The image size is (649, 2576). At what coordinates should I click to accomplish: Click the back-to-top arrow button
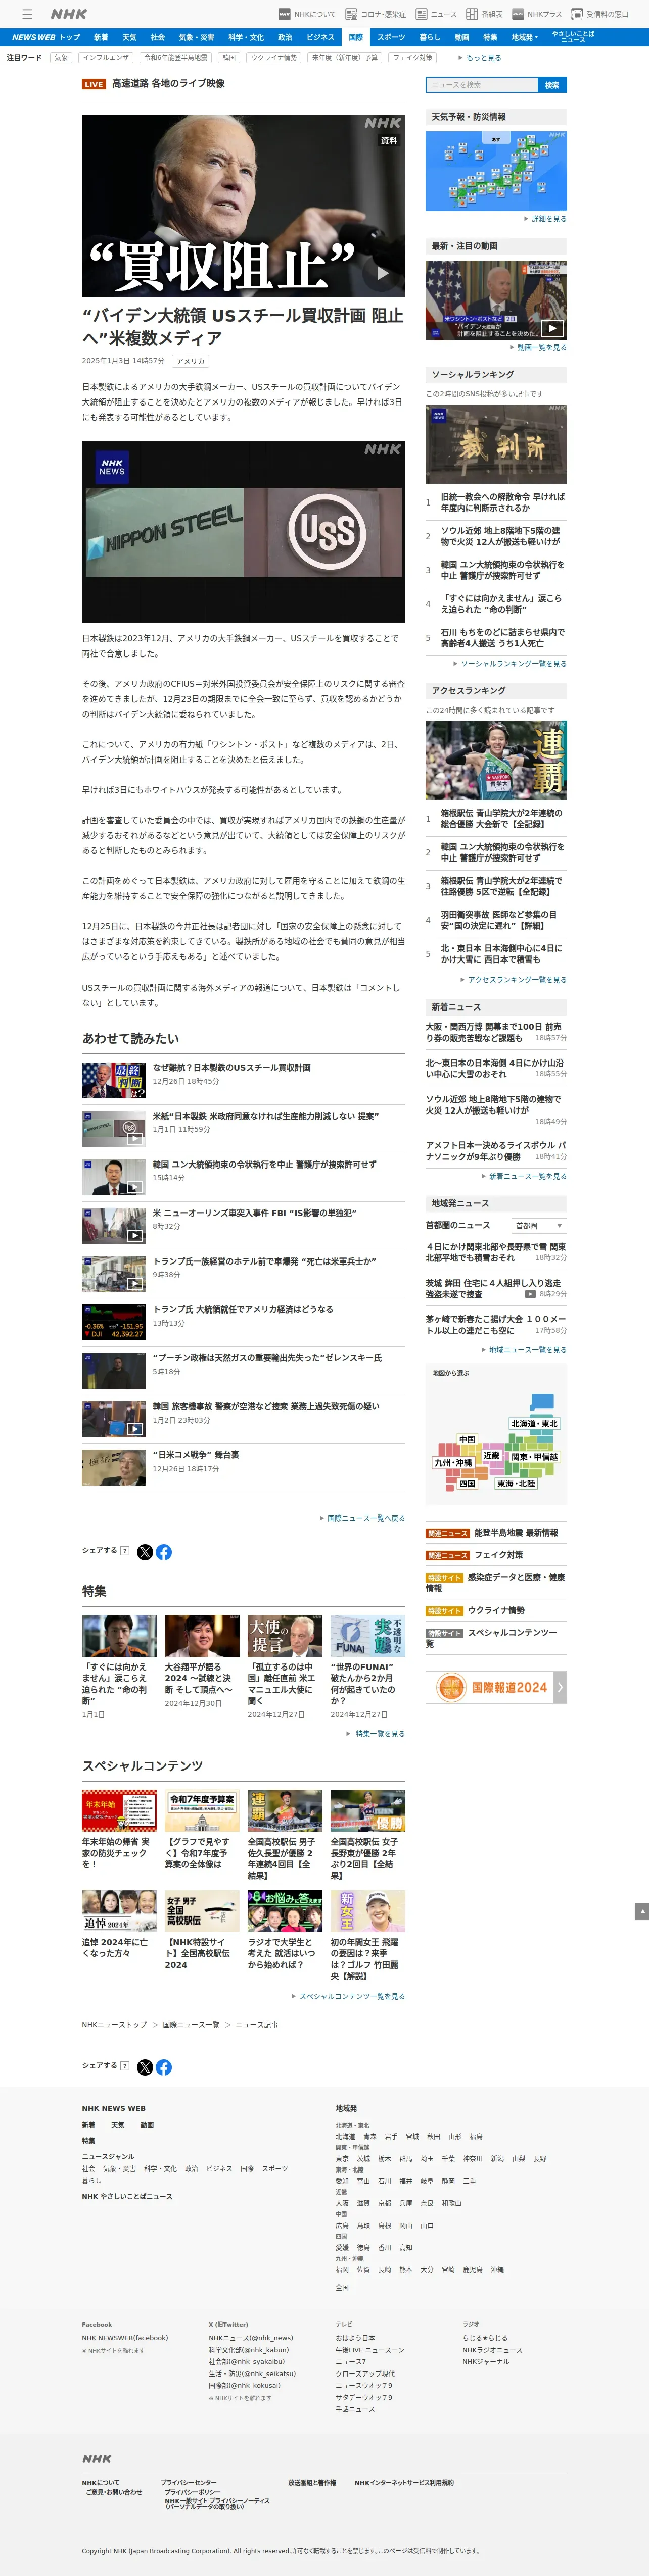click(x=641, y=1911)
